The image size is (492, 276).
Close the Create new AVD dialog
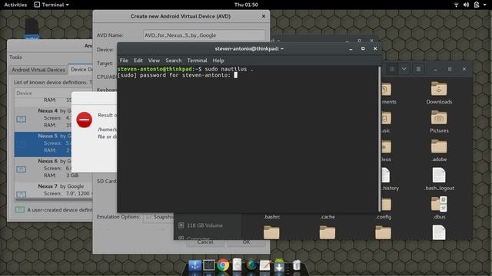(264, 16)
